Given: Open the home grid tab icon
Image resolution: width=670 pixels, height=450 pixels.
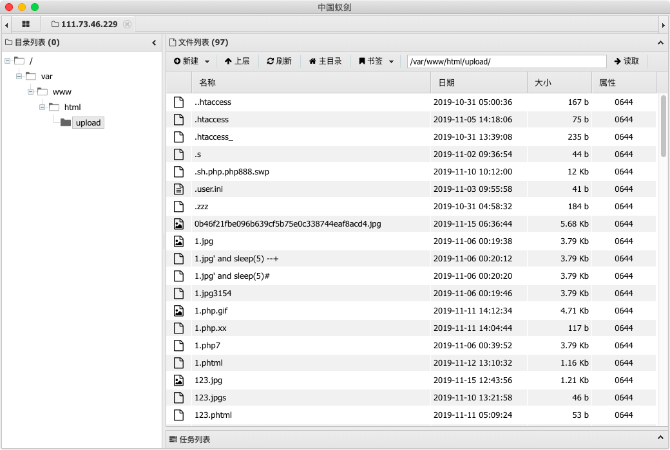Looking at the screenshot, I should pyautogui.click(x=26, y=24).
